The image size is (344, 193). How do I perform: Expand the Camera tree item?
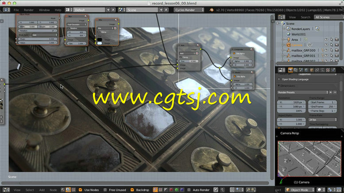pyautogui.click(x=283, y=45)
